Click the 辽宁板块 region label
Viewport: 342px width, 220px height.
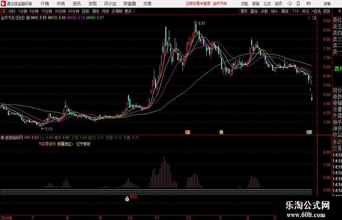[x=83, y=144]
